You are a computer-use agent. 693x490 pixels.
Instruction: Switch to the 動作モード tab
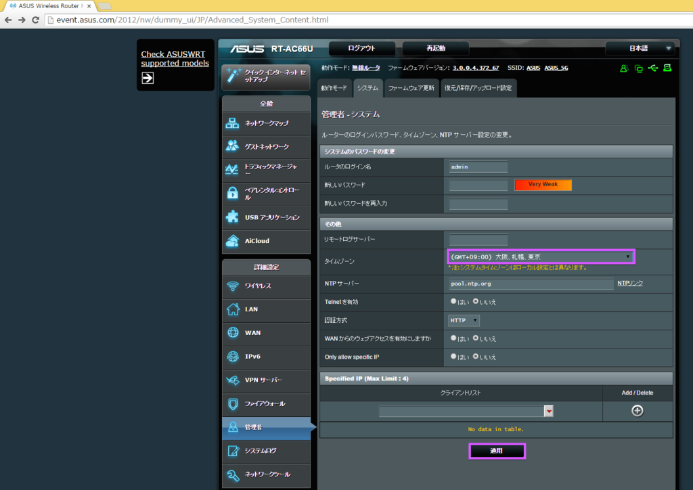(334, 88)
